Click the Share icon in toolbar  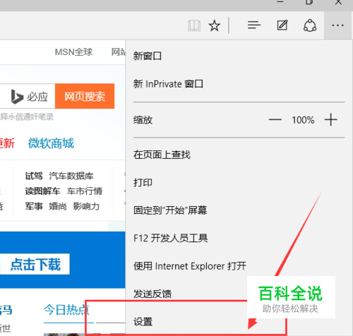click(310, 25)
